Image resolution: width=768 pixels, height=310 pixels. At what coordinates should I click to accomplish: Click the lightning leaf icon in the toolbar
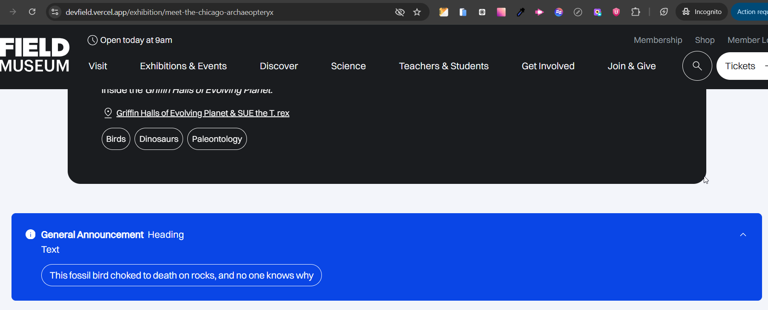click(664, 12)
